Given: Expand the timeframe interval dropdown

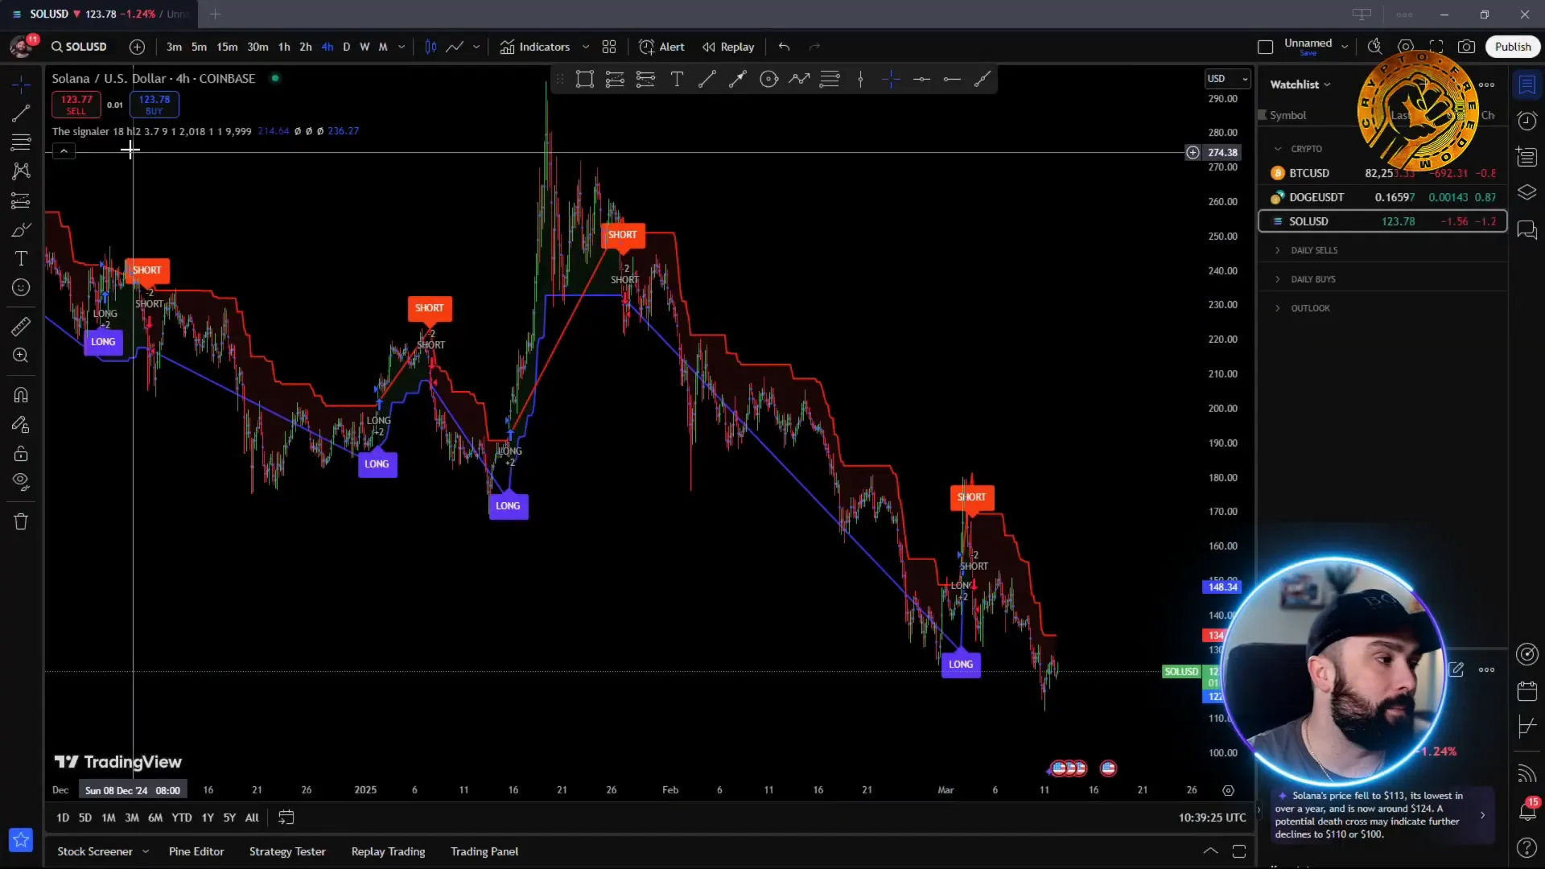Looking at the screenshot, I should tap(402, 47).
